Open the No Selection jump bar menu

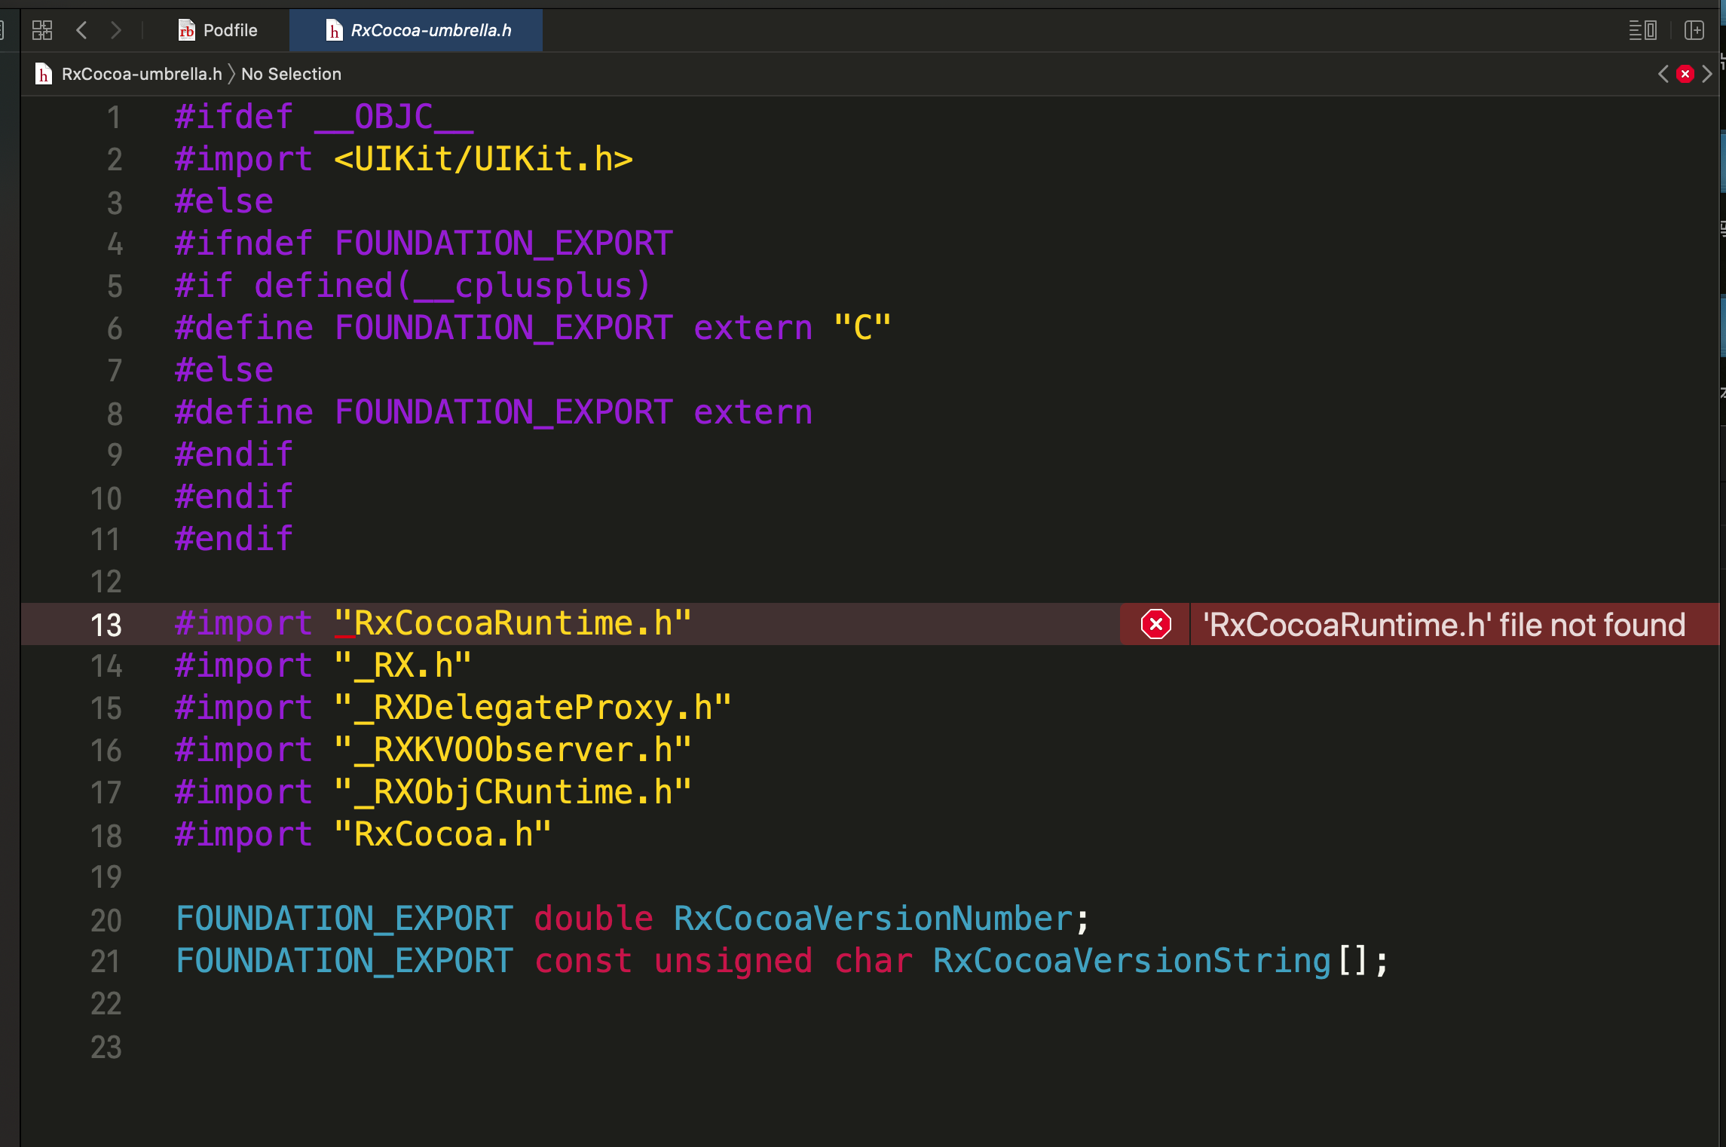(291, 74)
